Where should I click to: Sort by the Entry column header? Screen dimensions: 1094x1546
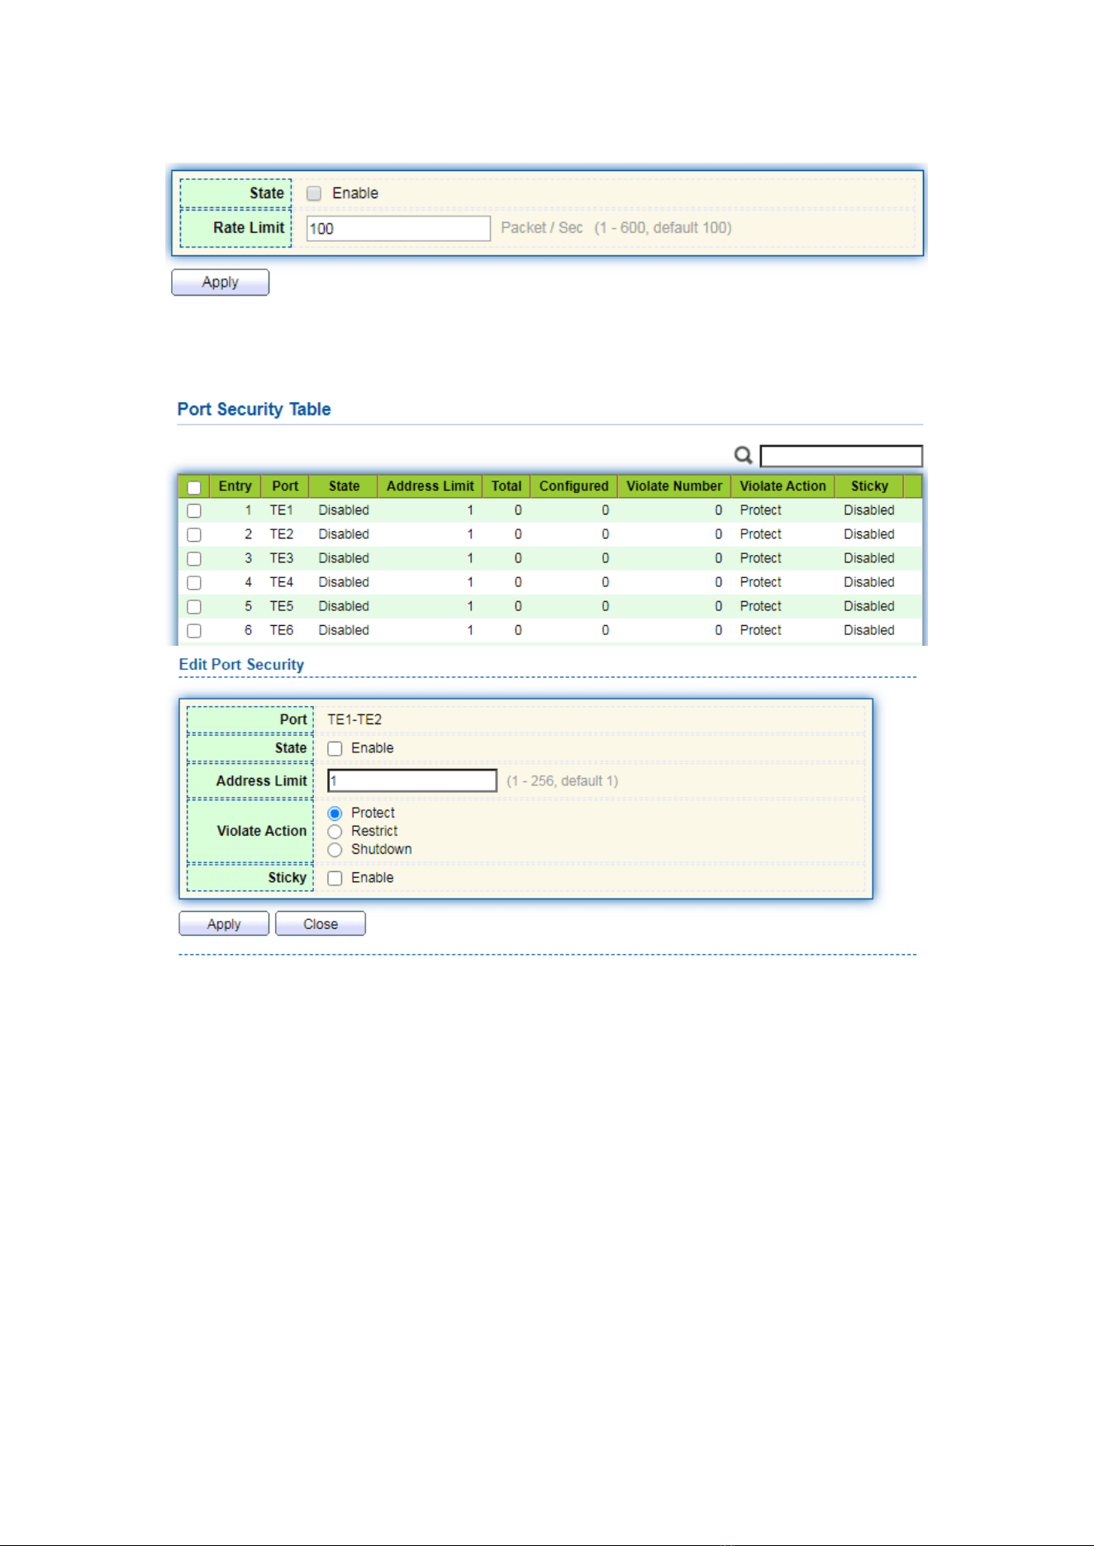pyautogui.click(x=235, y=486)
